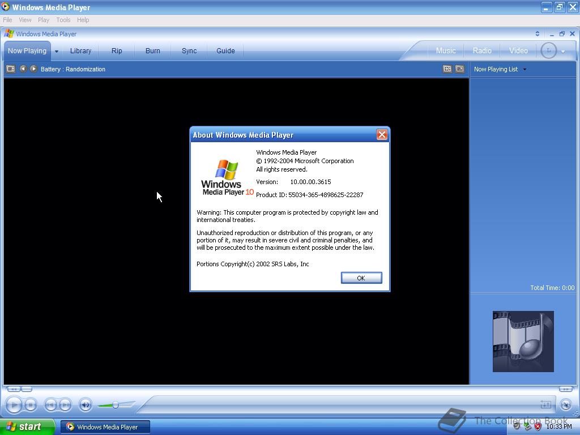Click the Battery : Randomization visualization label
The width and height of the screenshot is (580, 435).
click(x=73, y=69)
